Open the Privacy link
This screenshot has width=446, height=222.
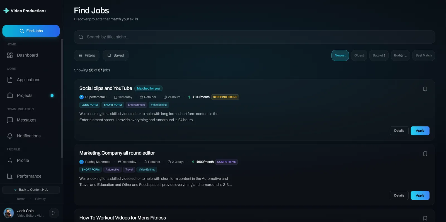coord(40,199)
